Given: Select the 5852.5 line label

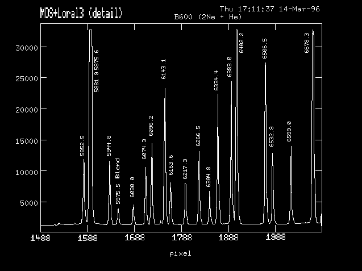Looking at the screenshot, I should point(82,146).
